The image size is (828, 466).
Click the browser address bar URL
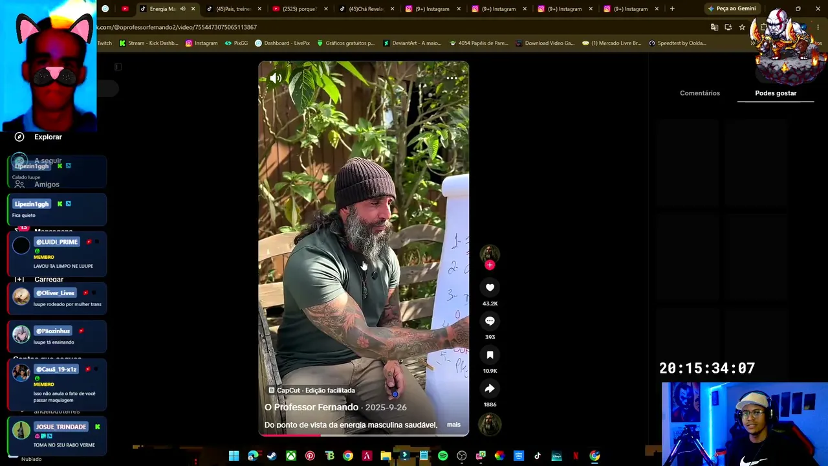coord(178,27)
